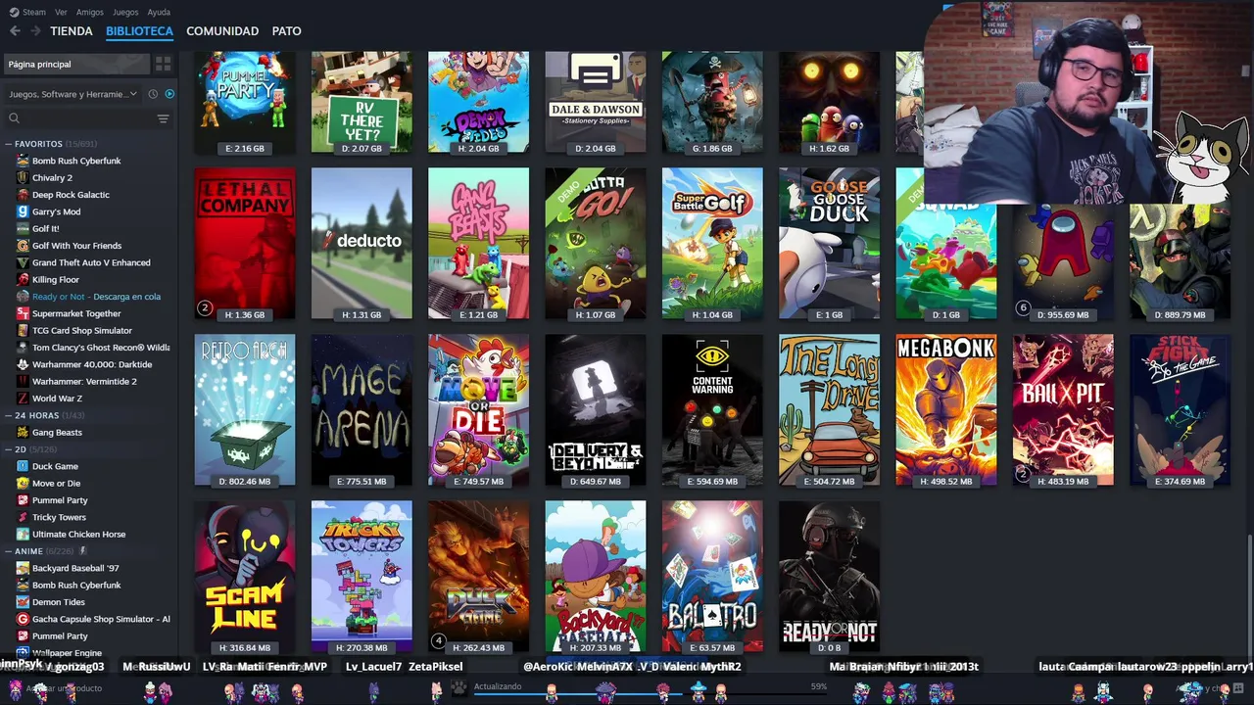Select World War Z in sidebar
The height and width of the screenshot is (705, 1254).
57,399
